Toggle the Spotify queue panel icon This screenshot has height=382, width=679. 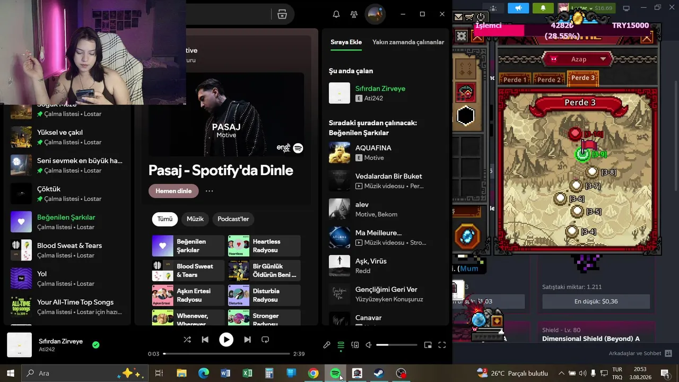pos(341,345)
